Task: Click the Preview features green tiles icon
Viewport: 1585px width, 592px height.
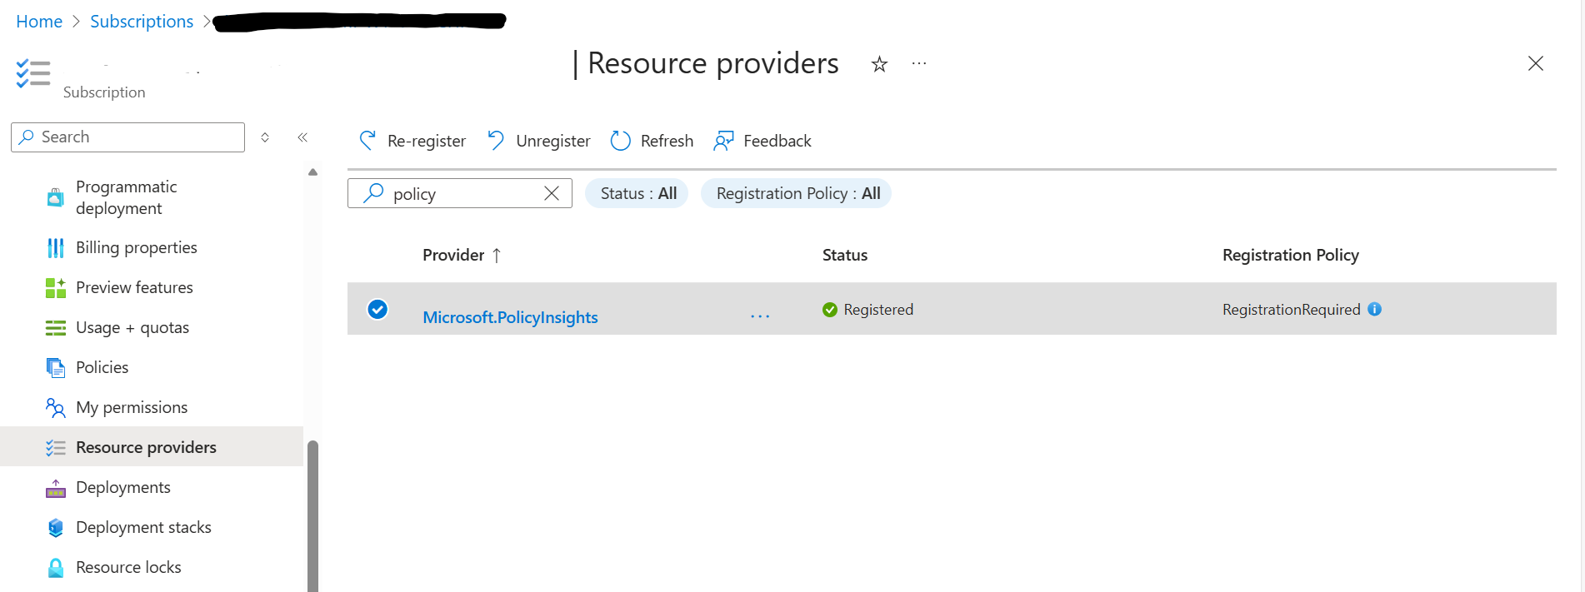Action: click(x=56, y=288)
